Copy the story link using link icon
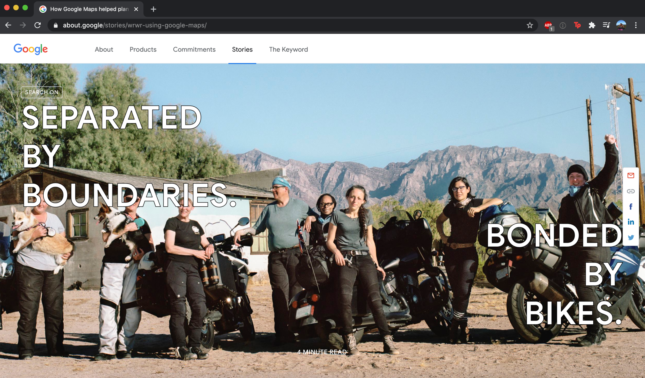This screenshot has height=378, width=645. (x=631, y=191)
